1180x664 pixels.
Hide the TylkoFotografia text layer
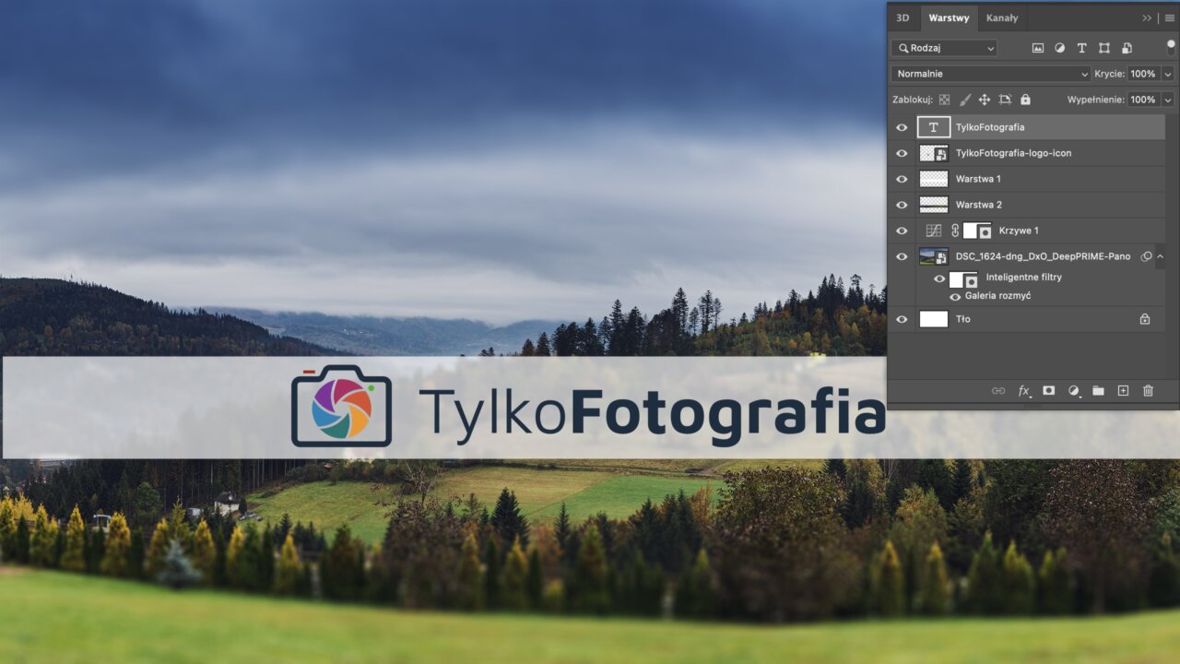(902, 127)
